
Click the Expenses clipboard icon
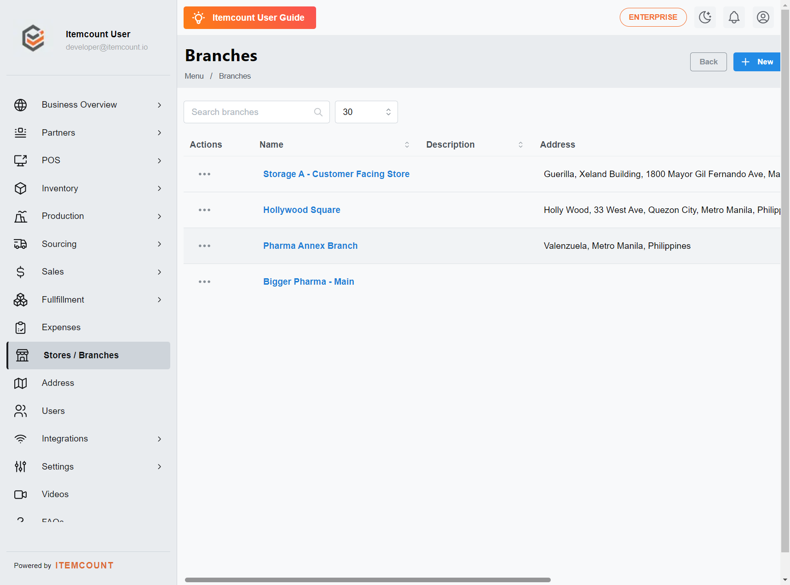20,327
